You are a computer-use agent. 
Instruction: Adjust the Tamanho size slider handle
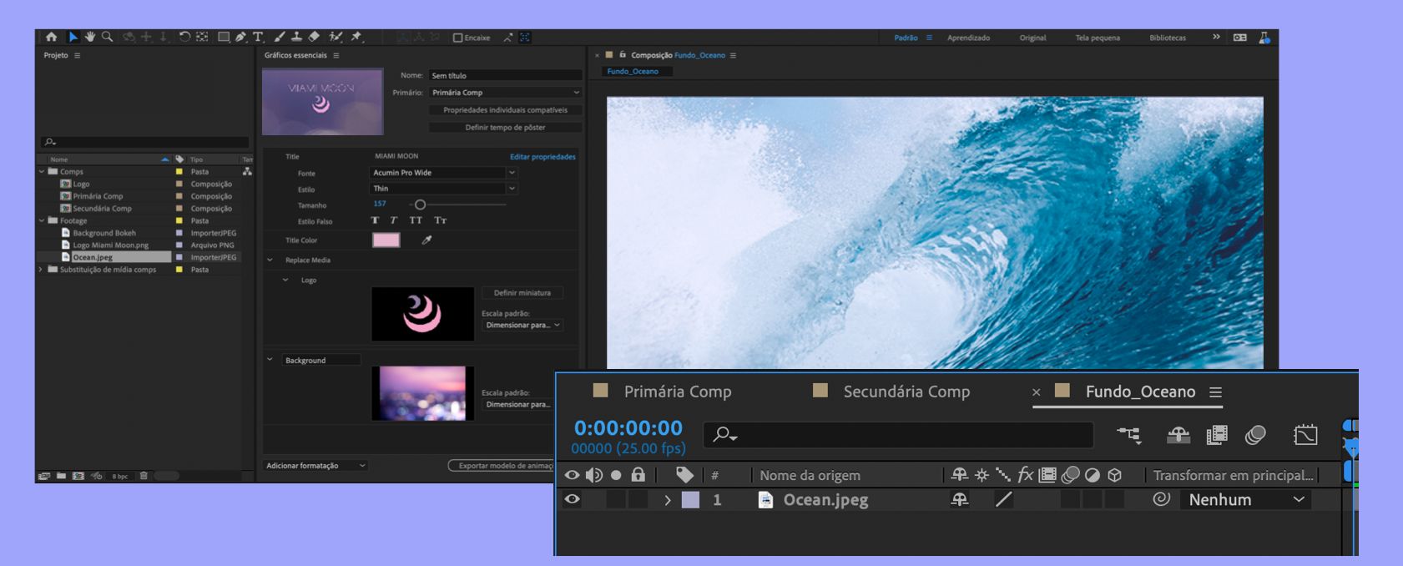tap(420, 205)
